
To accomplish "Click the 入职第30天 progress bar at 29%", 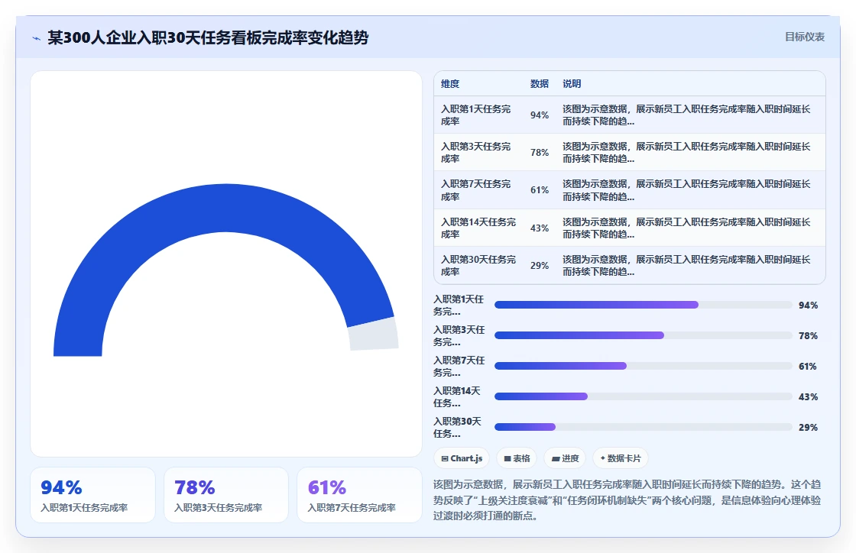I will click(x=643, y=427).
